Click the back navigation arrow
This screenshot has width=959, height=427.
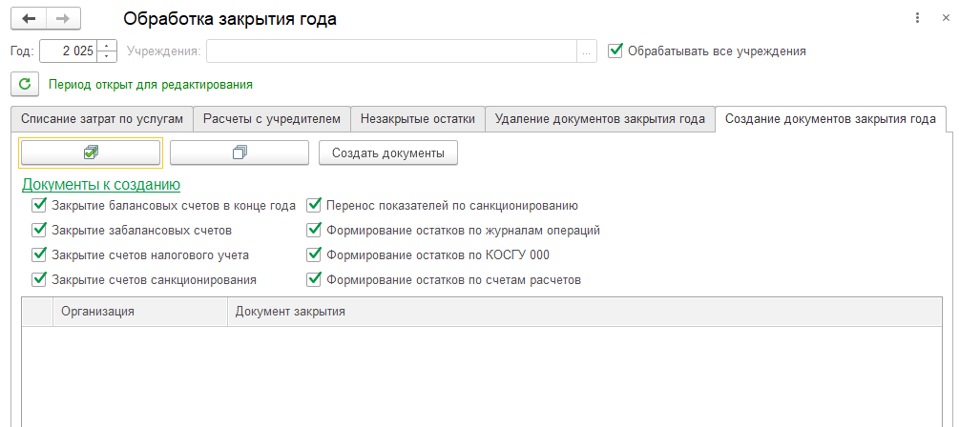coord(28,18)
